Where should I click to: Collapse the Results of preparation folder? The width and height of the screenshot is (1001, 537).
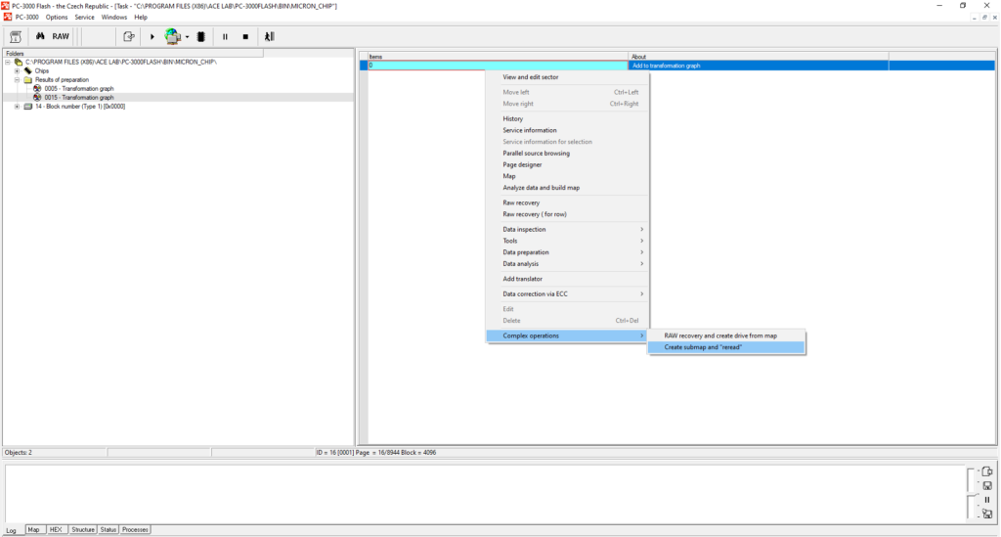click(17, 80)
